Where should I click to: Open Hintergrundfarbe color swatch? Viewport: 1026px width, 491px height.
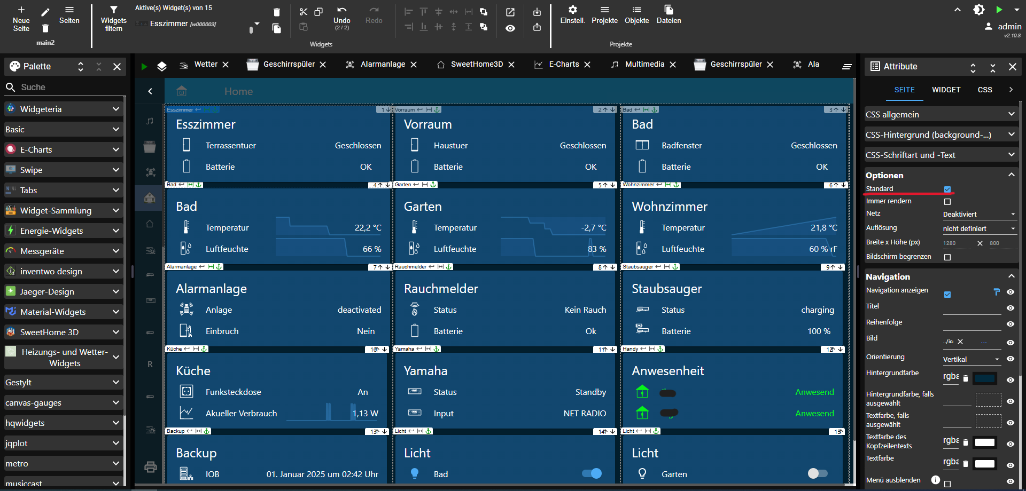(985, 378)
